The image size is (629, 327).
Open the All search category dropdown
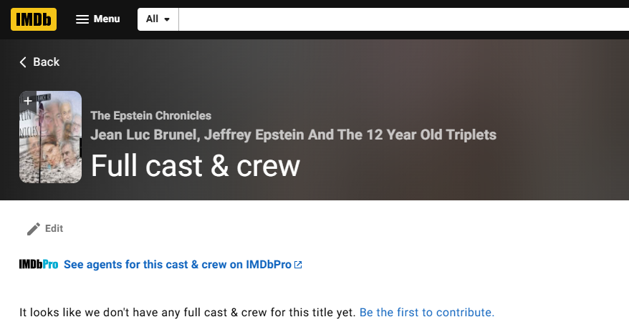coord(158,19)
